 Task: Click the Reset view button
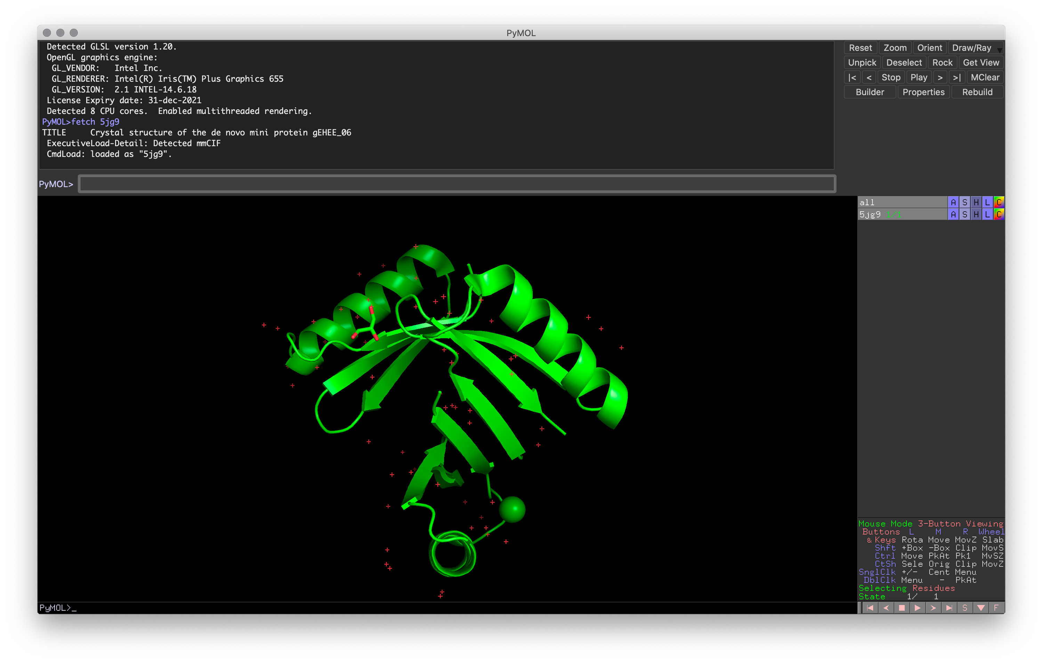tap(860, 48)
